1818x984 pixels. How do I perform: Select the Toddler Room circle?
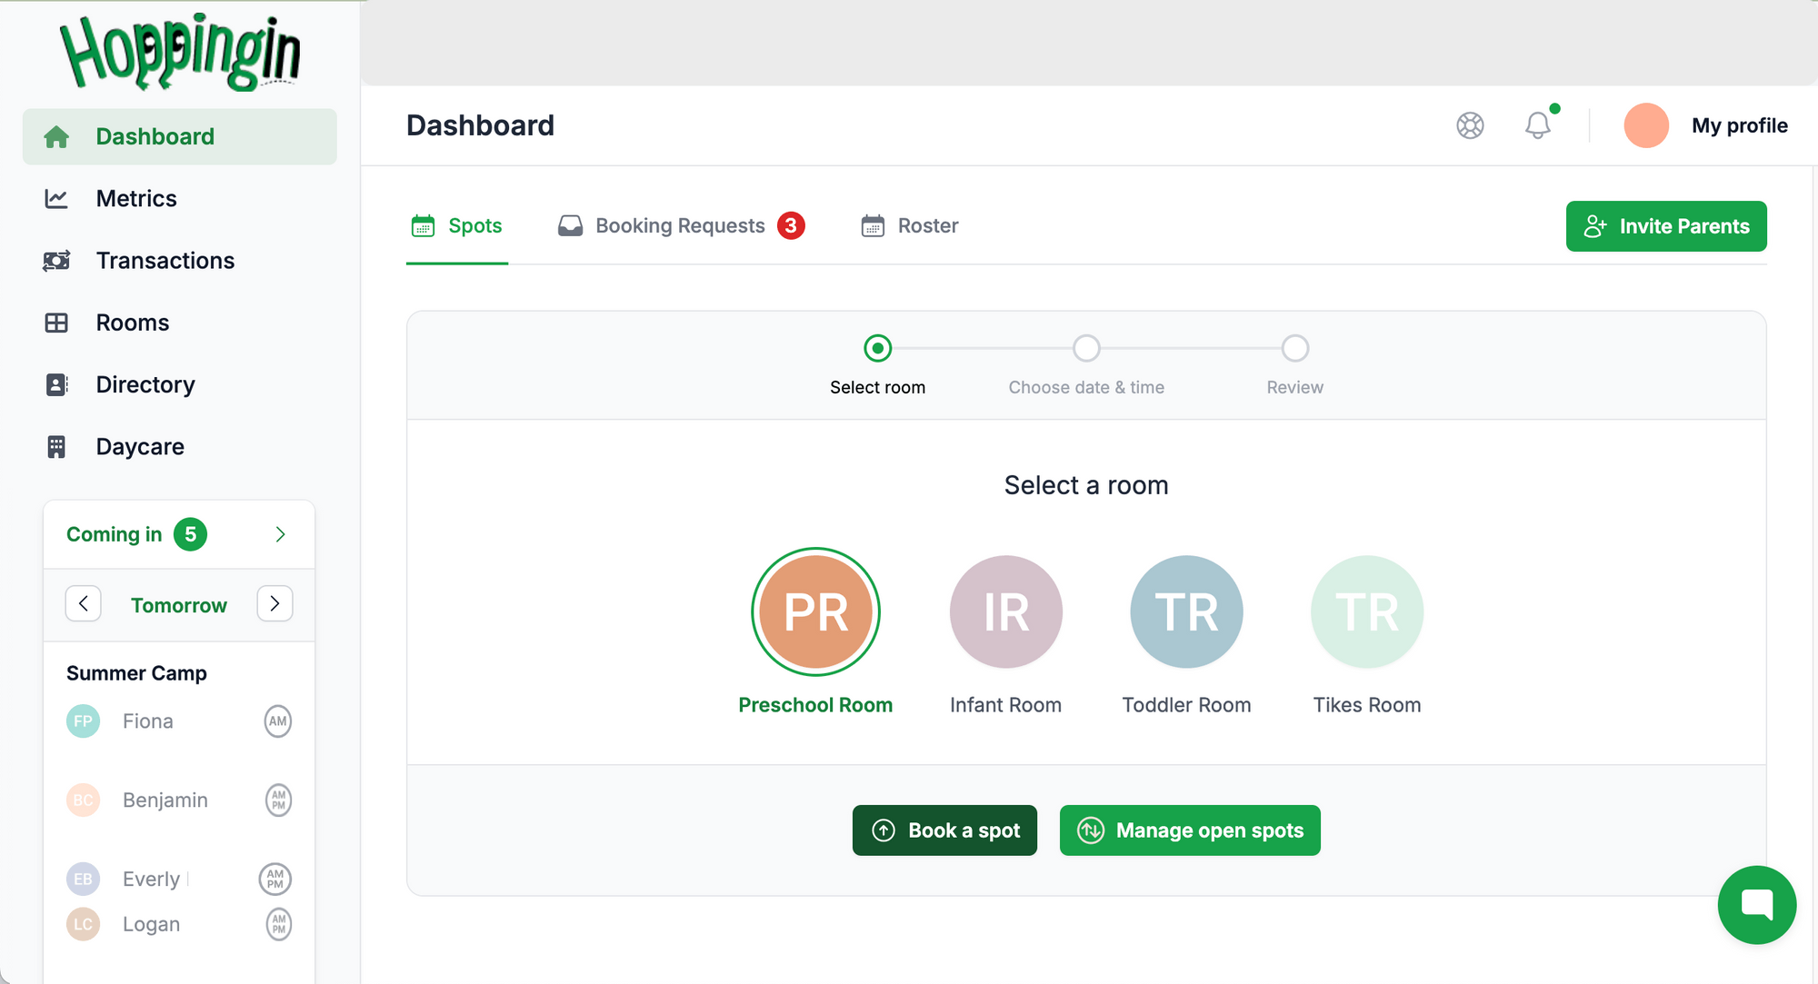pos(1186,611)
